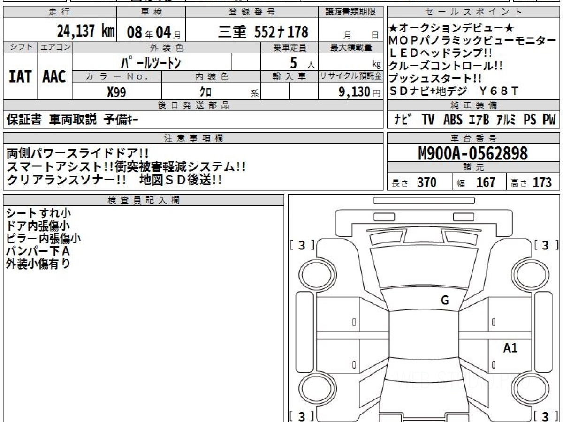Screen dimensions: 563x422
Task: Select the 車検 column header
Action: point(151,12)
